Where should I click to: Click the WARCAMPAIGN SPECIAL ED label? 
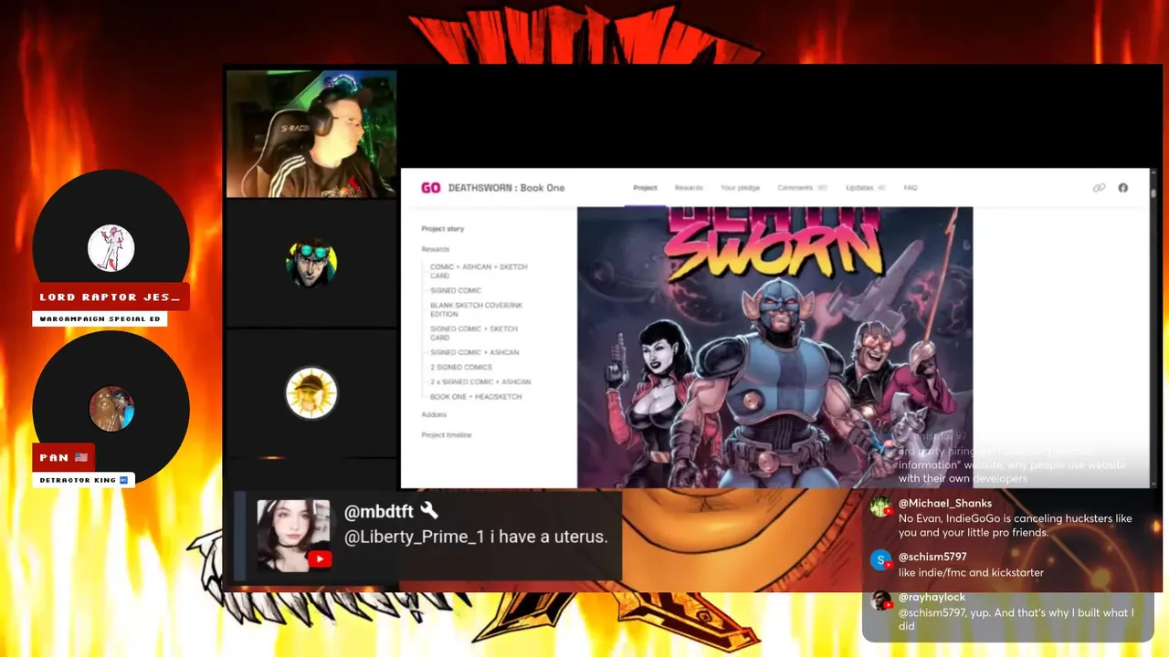pos(100,319)
